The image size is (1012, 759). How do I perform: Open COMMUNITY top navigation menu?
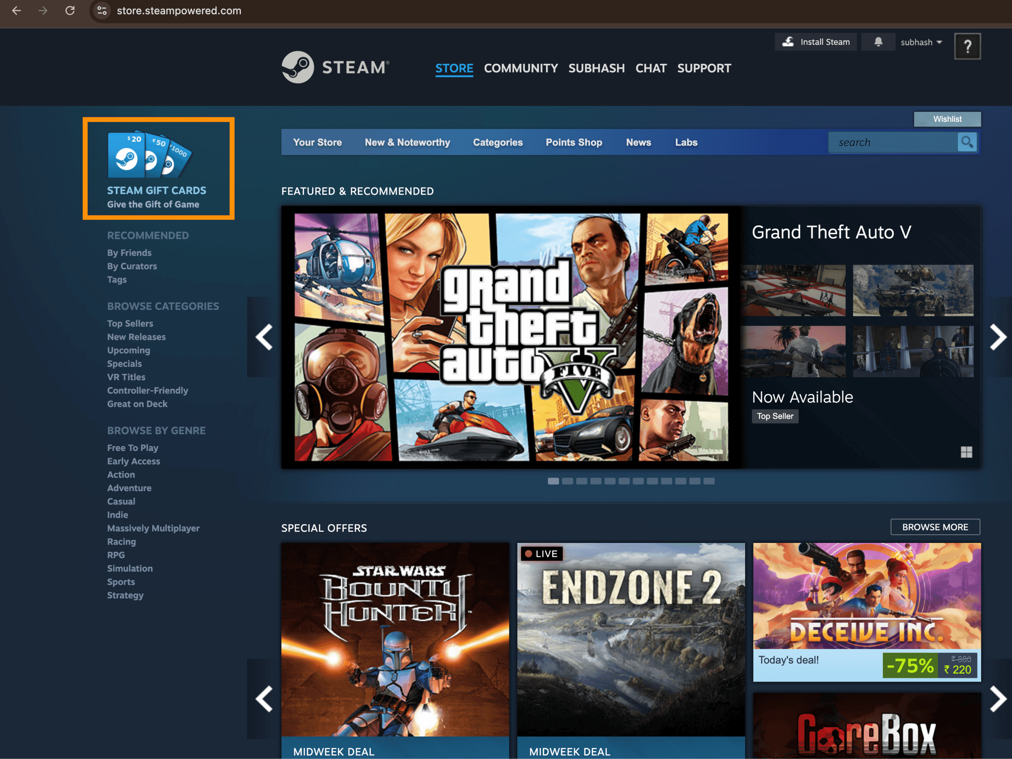(520, 68)
